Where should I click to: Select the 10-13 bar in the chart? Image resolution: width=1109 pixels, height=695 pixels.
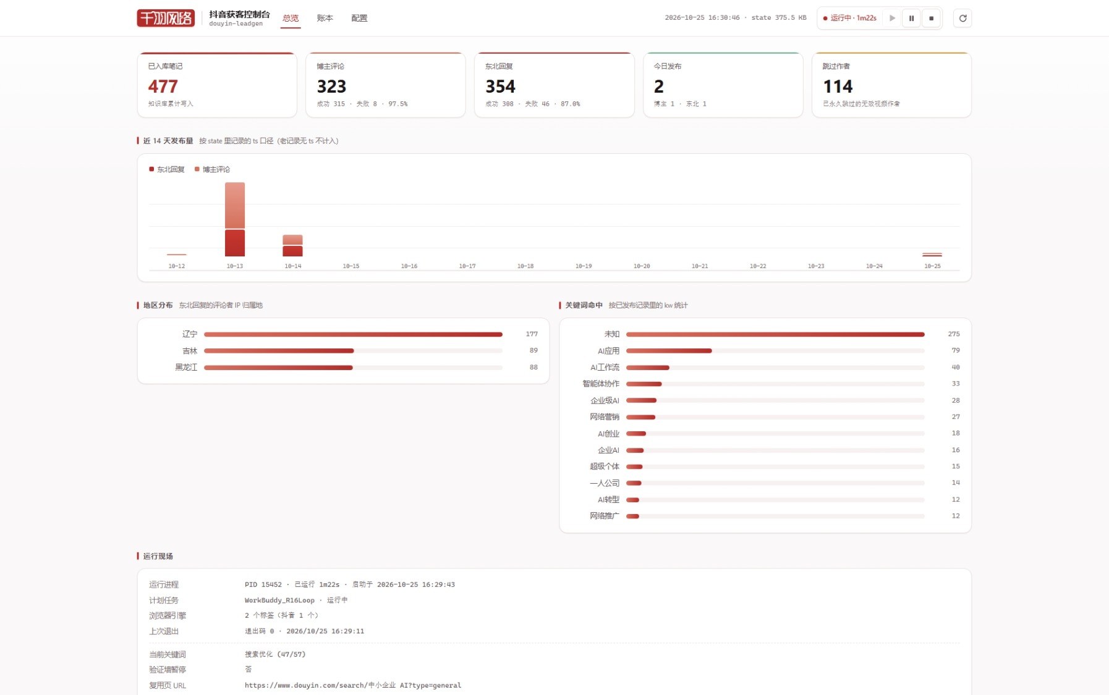click(x=235, y=219)
